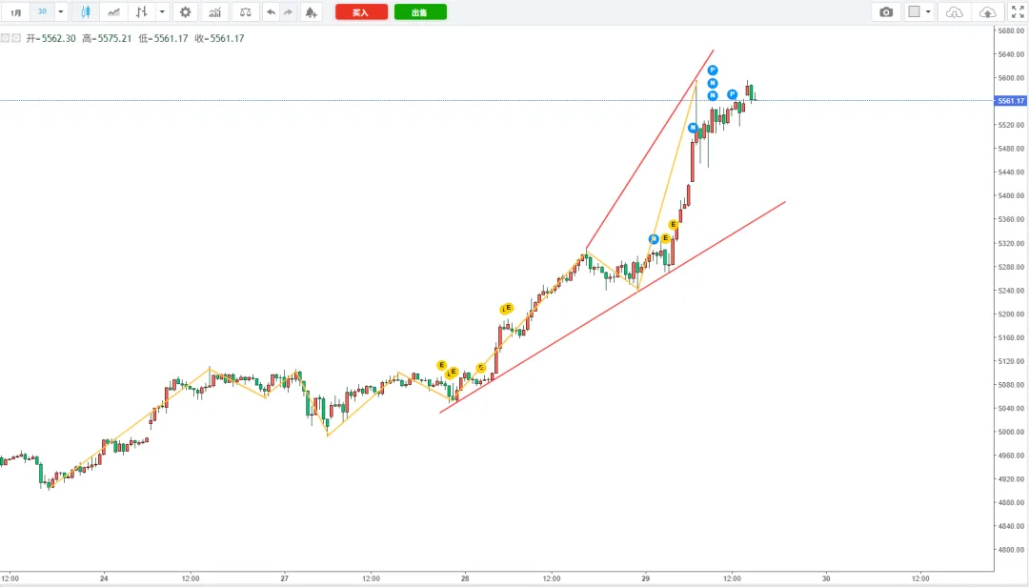Viewport: 1029px width, 587px height.
Task: Select the topmost blue P marker above N markers
Action: 713,71
